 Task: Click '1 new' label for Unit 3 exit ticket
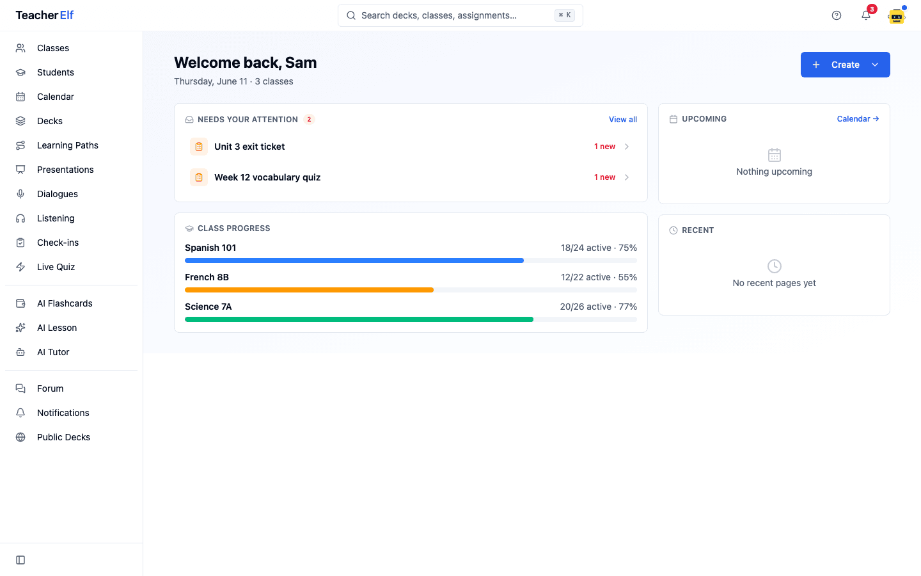pyautogui.click(x=604, y=147)
